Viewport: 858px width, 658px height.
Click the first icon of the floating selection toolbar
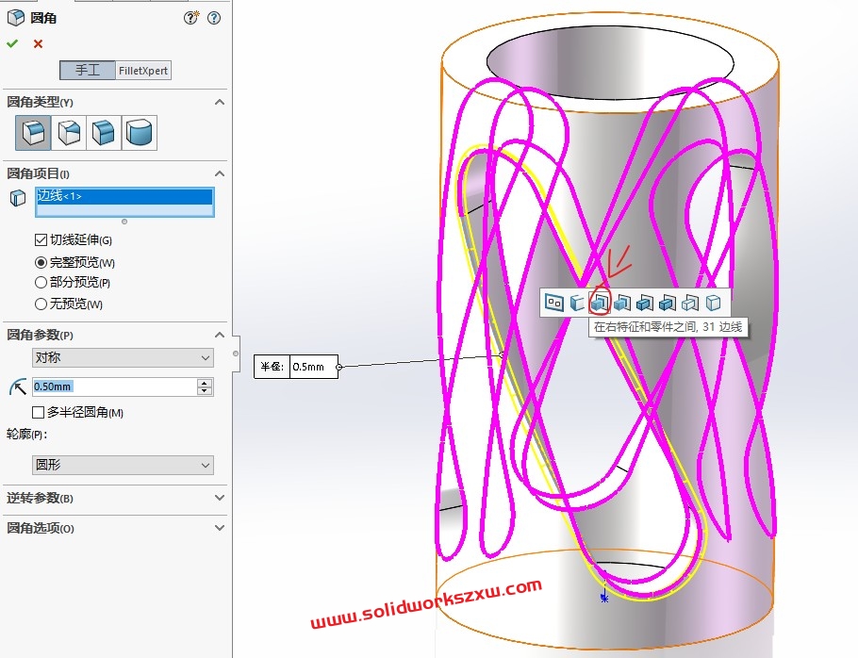pos(556,303)
